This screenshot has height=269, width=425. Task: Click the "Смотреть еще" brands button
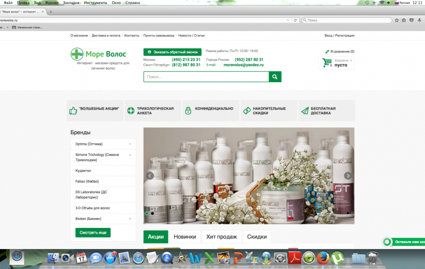click(93, 233)
